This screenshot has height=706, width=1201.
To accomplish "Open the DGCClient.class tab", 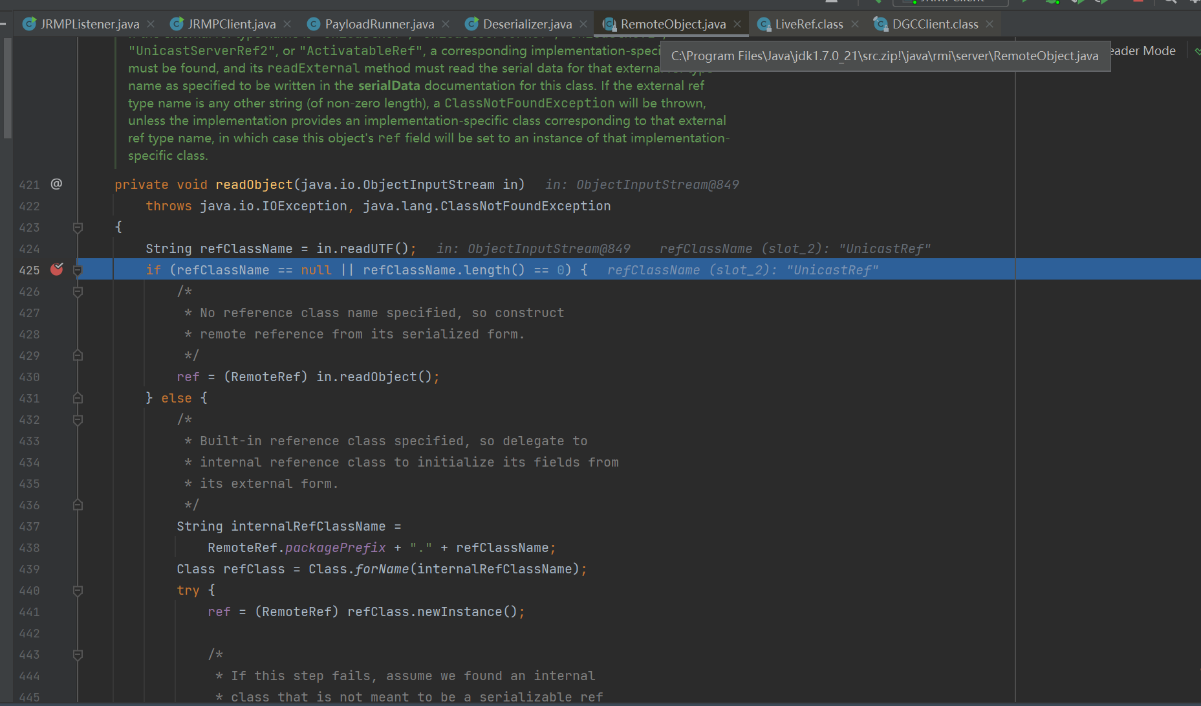I will tap(935, 24).
